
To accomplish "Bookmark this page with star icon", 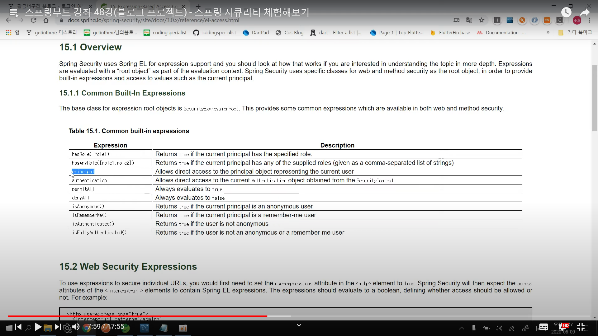I will [482, 20].
